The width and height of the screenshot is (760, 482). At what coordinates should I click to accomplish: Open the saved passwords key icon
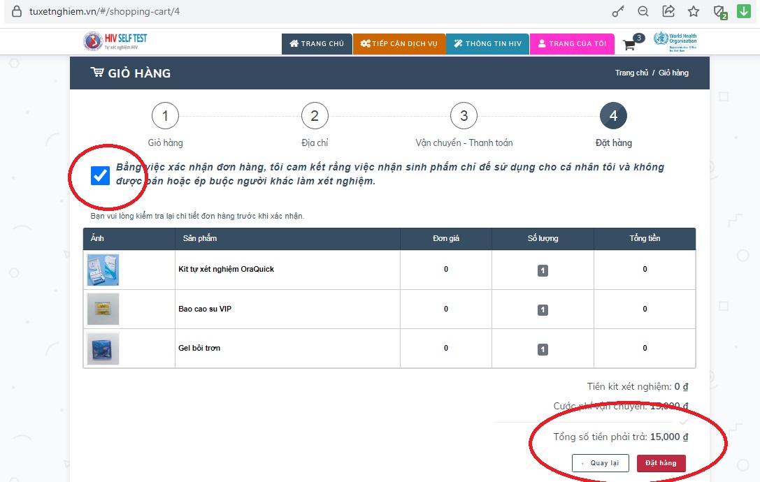click(x=617, y=12)
